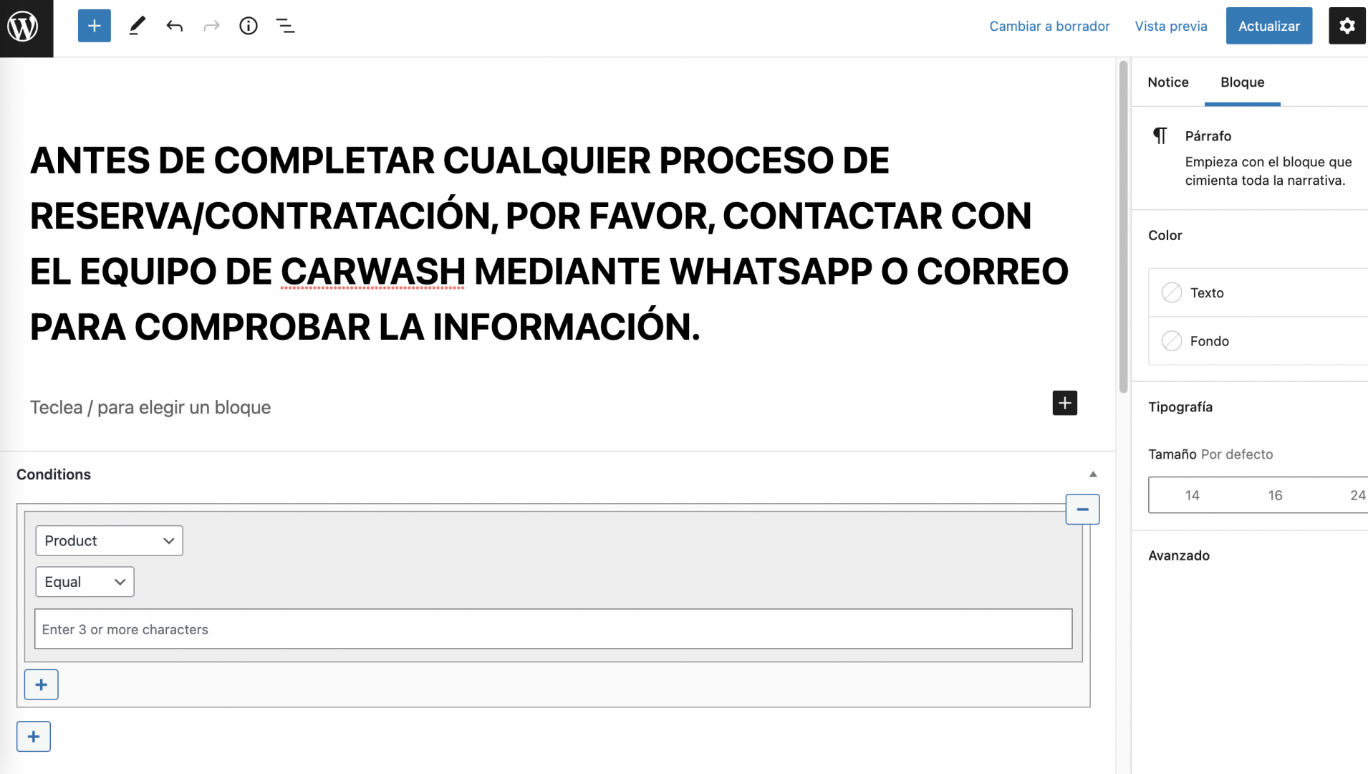The image size is (1368, 774).
Task: Toggle the settings gear sidebar
Action: pyautogui.click(x=1347, y=26)
